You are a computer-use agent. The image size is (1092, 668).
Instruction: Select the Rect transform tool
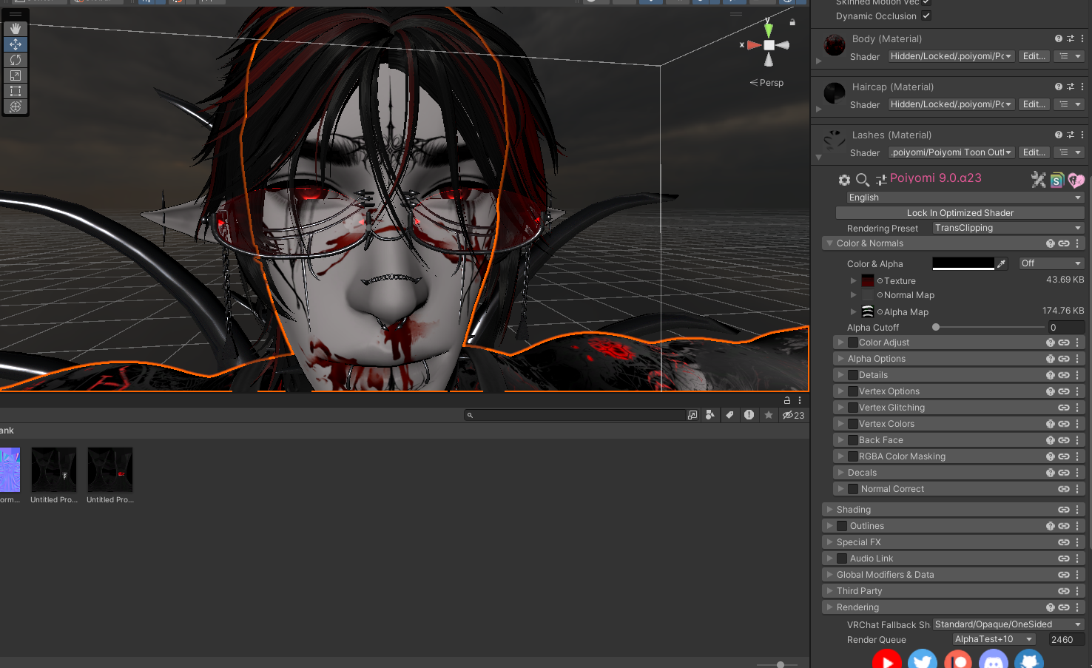[x=15, y=91]
